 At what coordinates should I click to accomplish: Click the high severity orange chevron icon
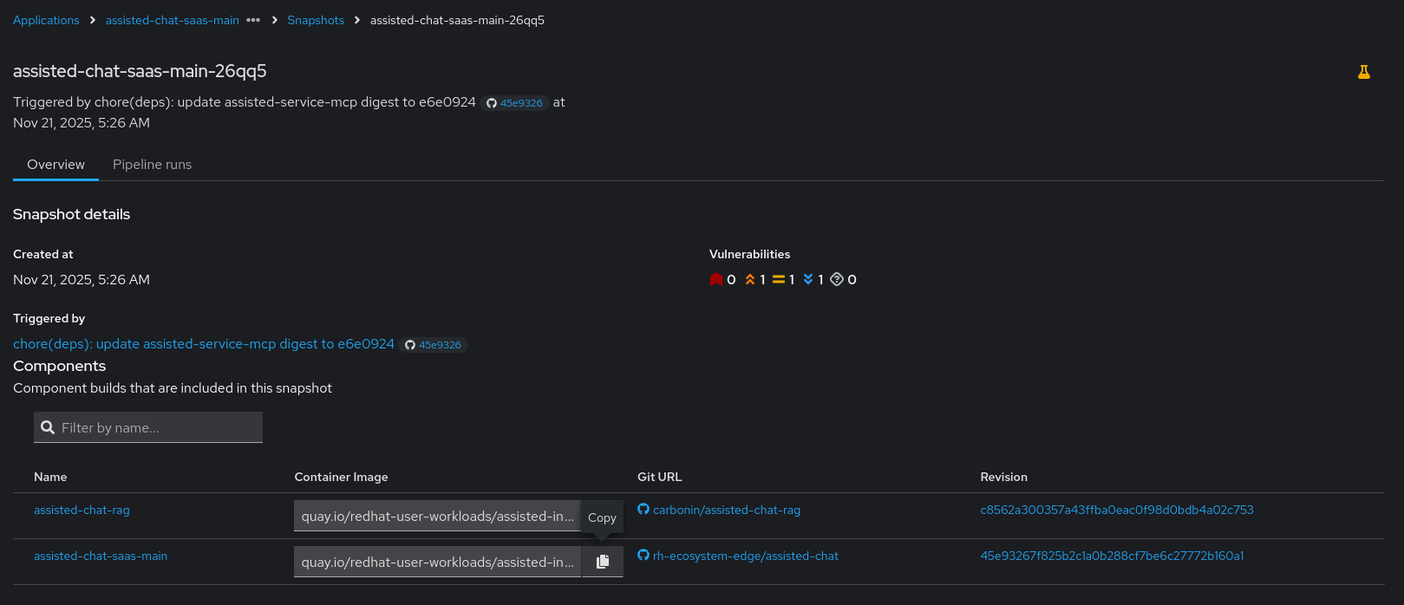coord(750,279)
